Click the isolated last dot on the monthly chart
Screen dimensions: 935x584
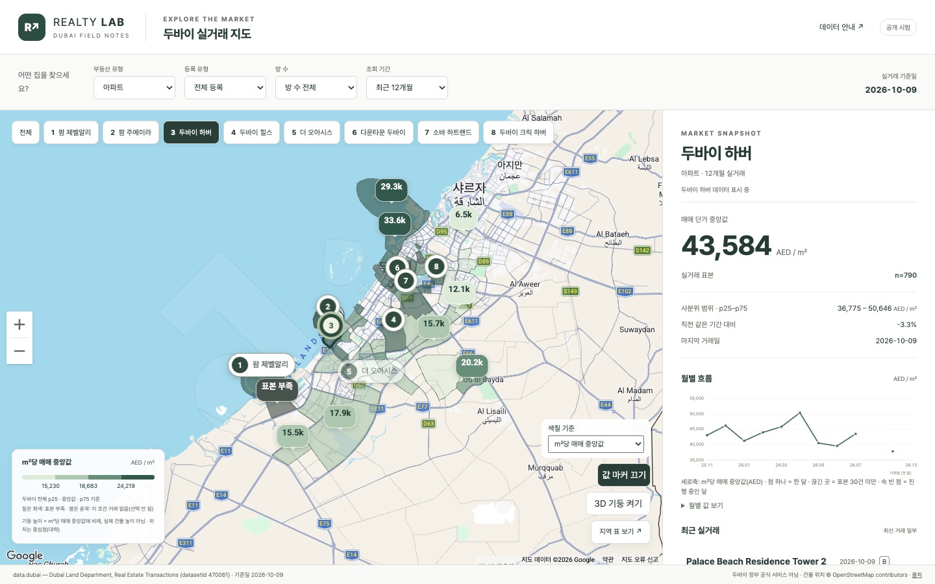[x=893, y=451]
